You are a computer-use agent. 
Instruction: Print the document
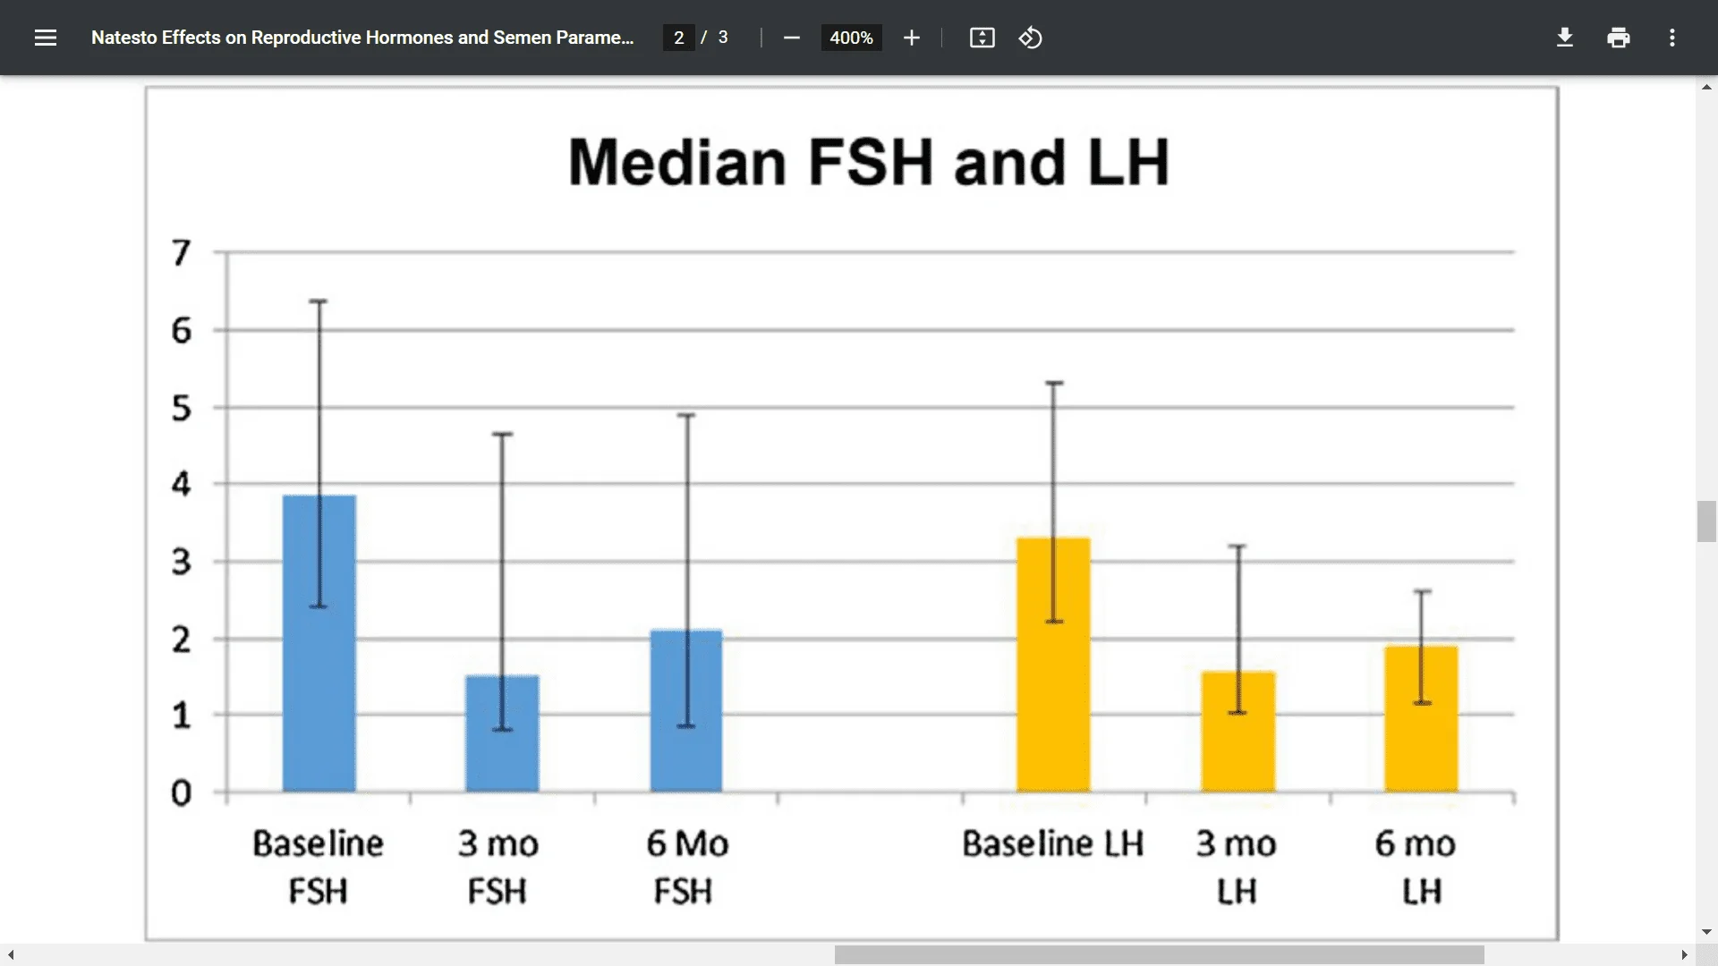tap(1618, 38)
